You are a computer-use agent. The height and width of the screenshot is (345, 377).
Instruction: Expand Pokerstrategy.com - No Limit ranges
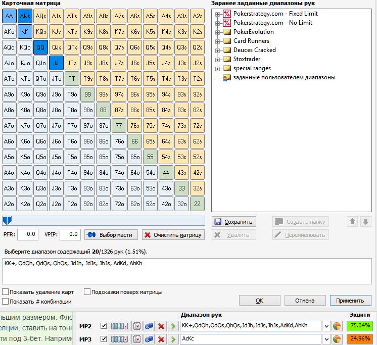pos(217,23)
